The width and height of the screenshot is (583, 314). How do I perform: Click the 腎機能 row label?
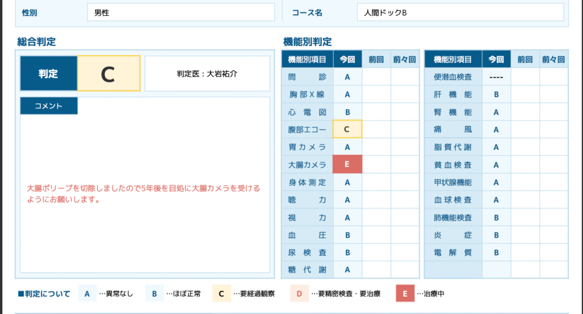(453, 112)
